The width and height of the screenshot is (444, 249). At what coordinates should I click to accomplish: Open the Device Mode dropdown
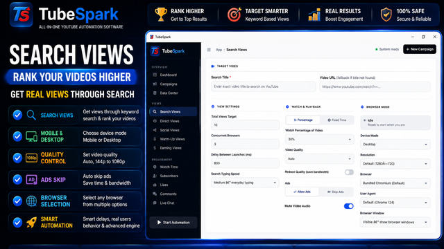(395, 145)
